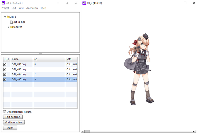Open the Animation menu
This screenshot has height=133, width=199.
click(32, 8)
